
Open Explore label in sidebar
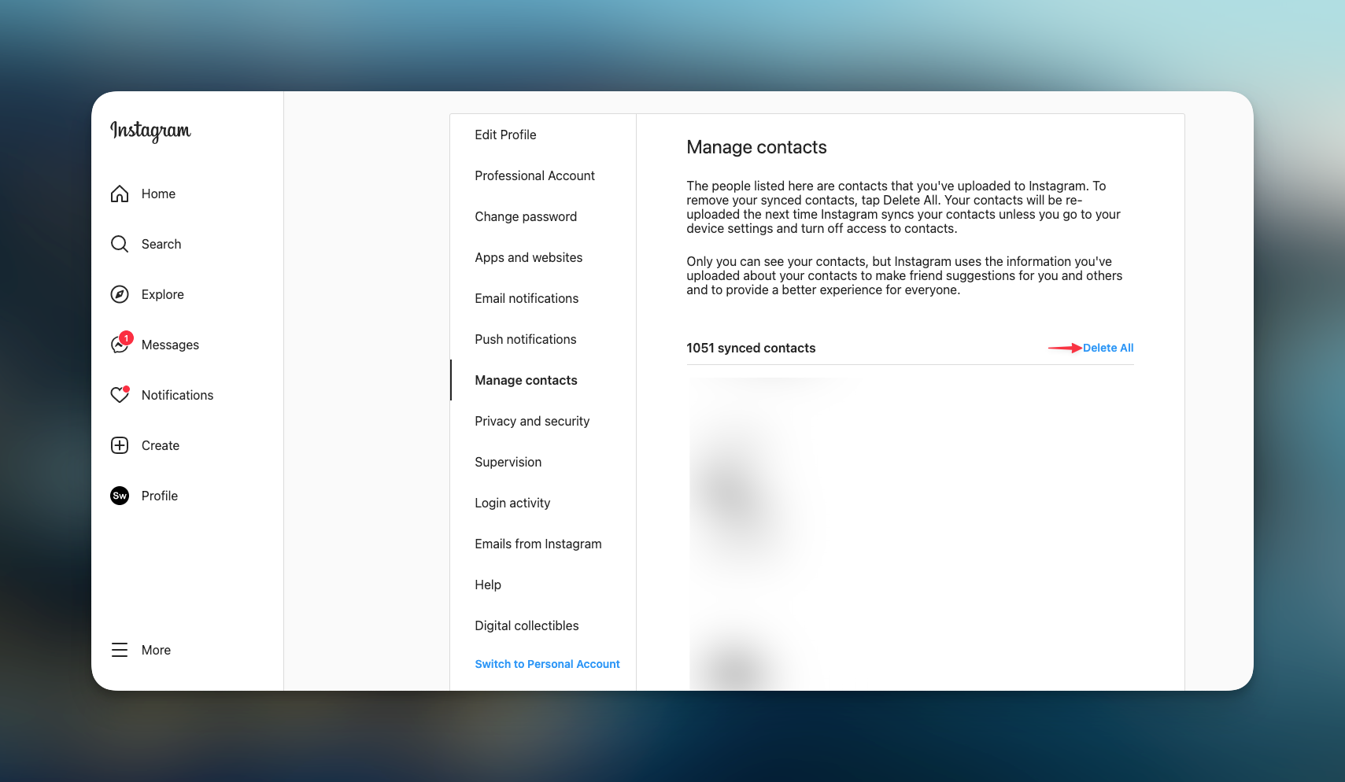[163, 294]
